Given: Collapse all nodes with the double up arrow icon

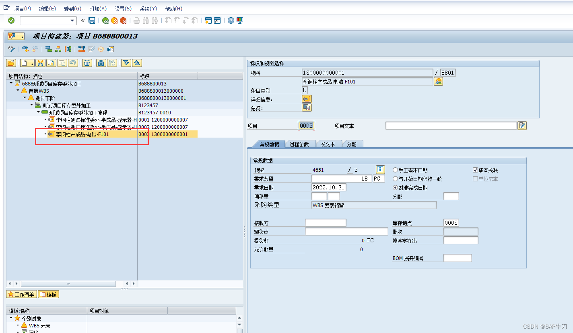Looking at the screenshot, I should coord(137,63).
